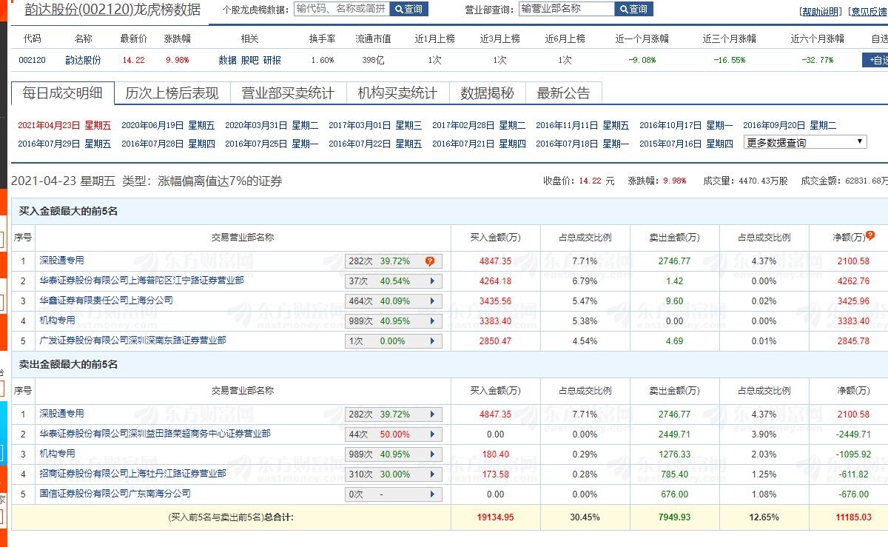This screenshot has width=888, height=547.
Task: Expand the 464次 40.09% stats arrow
Action: (432, 301)
